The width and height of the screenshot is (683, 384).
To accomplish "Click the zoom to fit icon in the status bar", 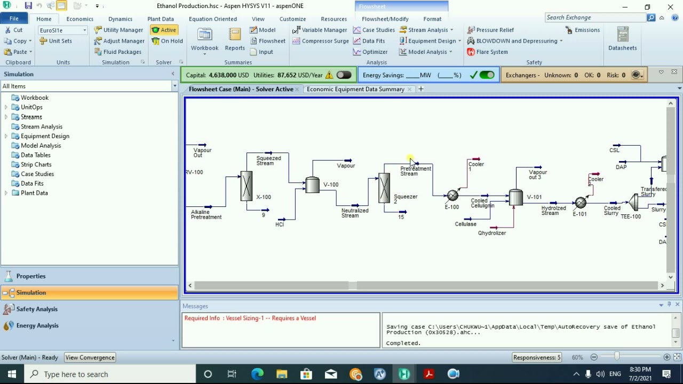I will click(x=677, y=357).
